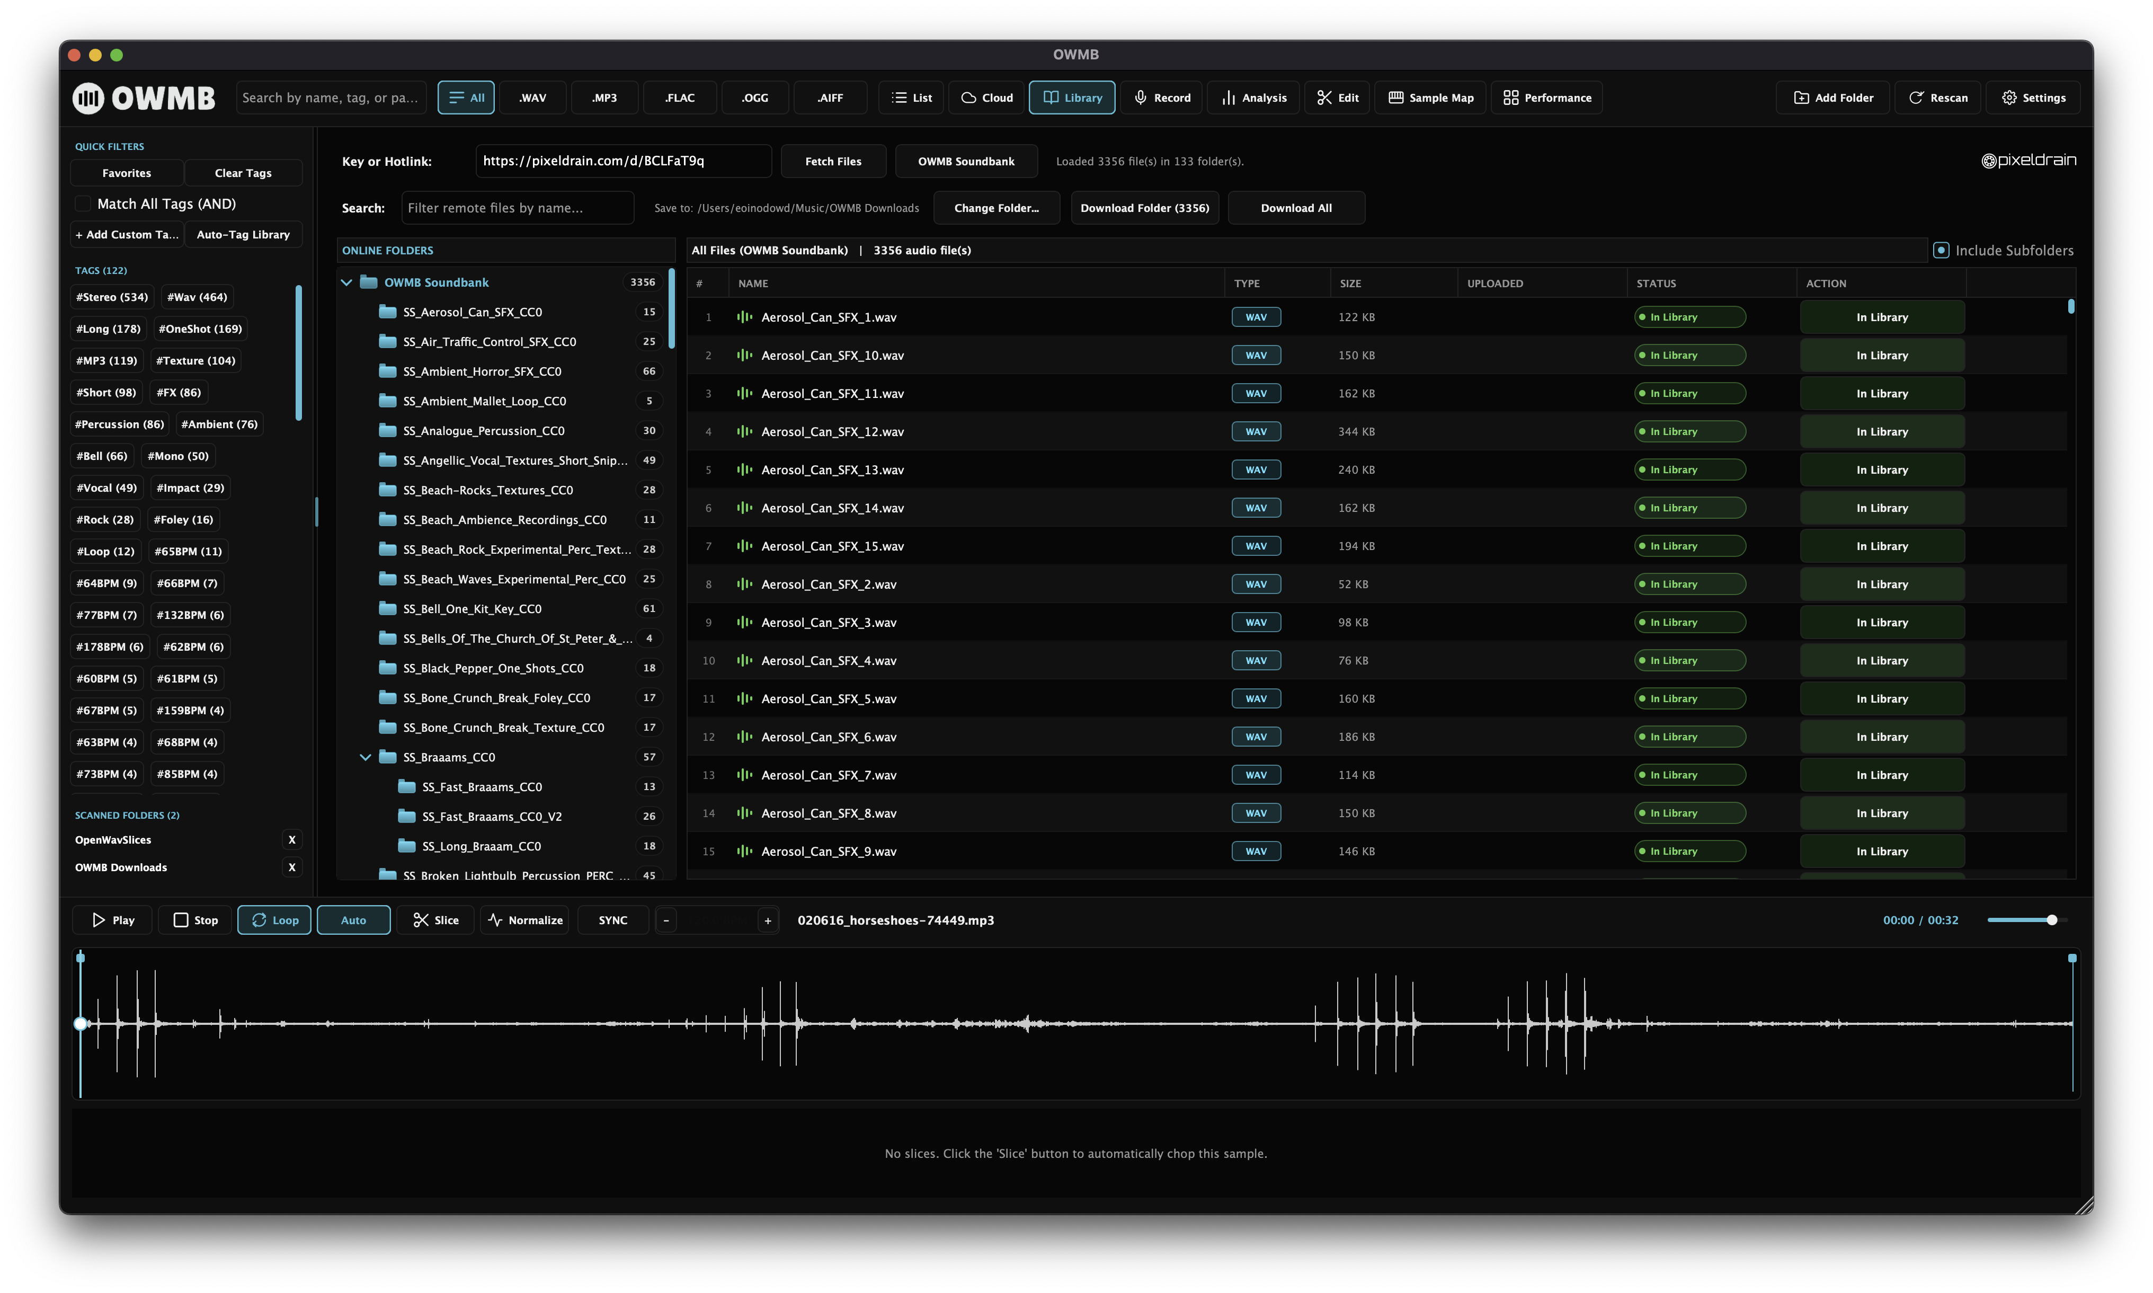Collapse the OWMB Soundbank tree
Viewport: 2153px width, 1293px height.
(346, 282)
